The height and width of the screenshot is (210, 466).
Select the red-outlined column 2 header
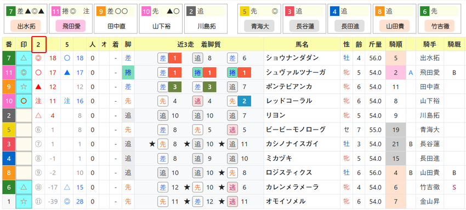[38, 44]
